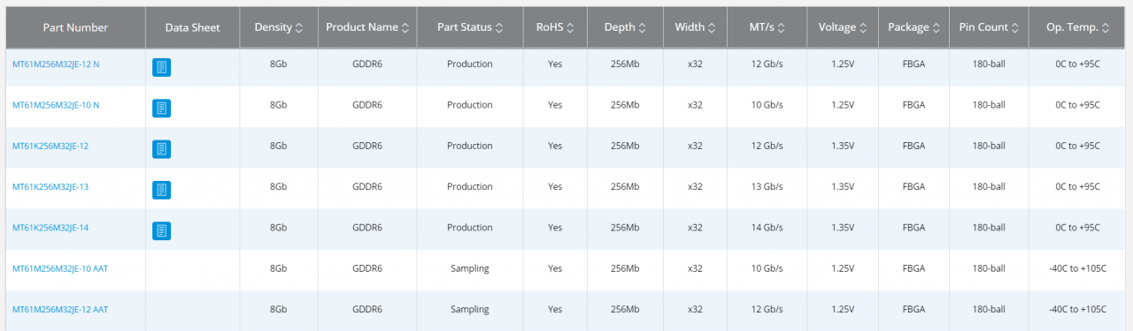This screenshot has height=331, width=1133.
Task: Open part link MT61K256M32JE-14
Action: [x=50, y=228]
